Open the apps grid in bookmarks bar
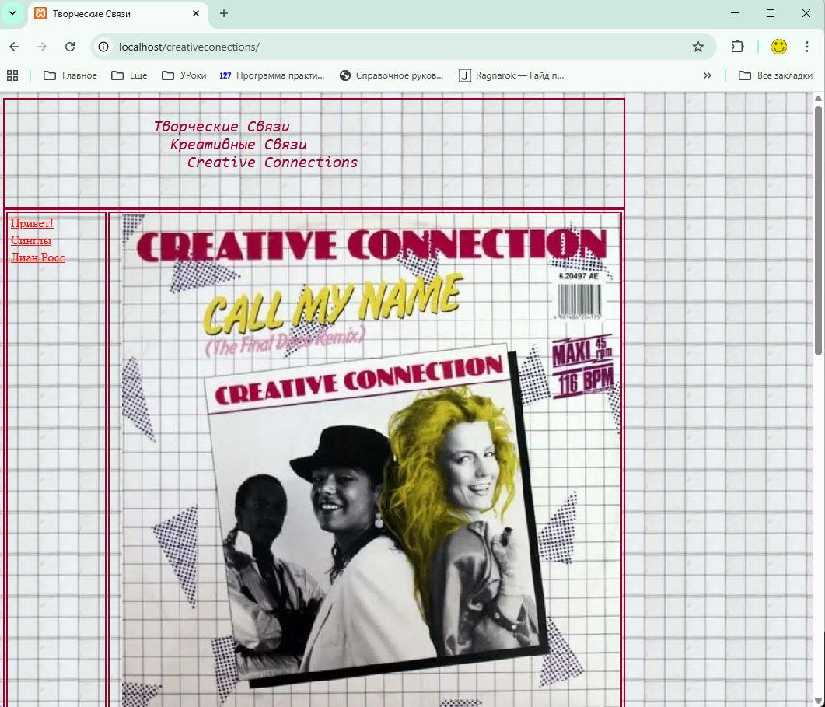The height and width of the screenshot is (707, 825). click(x=12, y=75)
